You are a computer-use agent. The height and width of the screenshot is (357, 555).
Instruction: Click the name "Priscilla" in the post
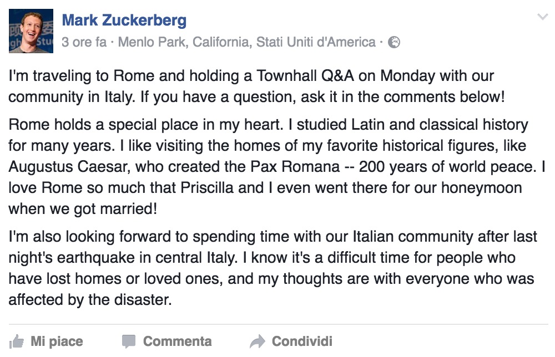(215, 187)
